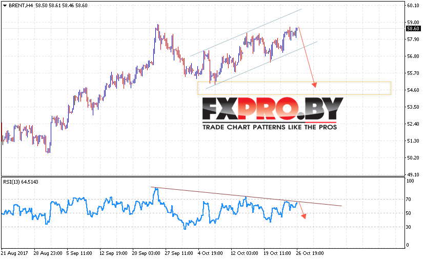425x259 pixels.
Task: Click the red forecast arrow line on price
Action: 306,56
